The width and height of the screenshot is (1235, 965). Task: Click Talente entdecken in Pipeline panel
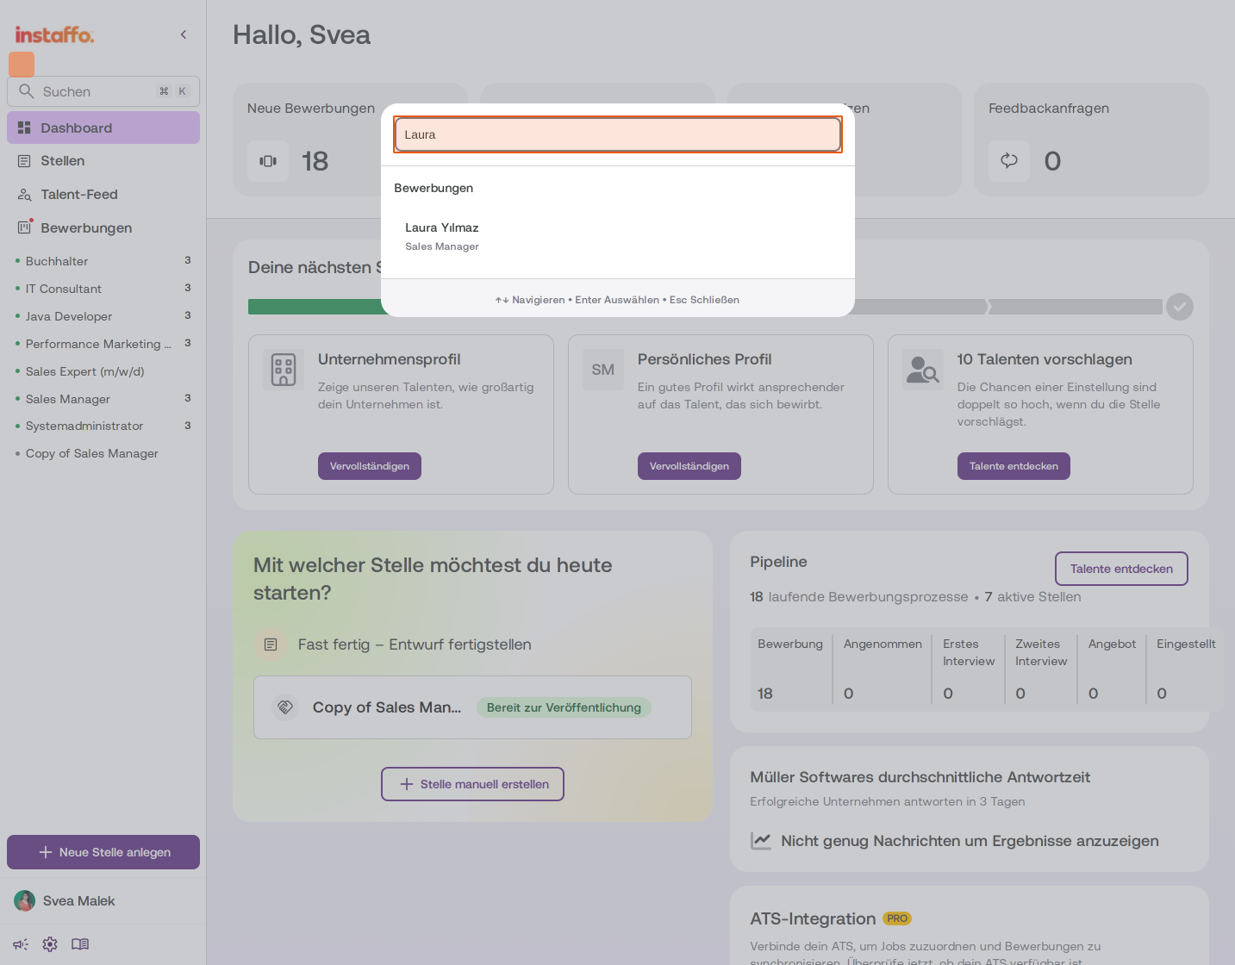(1121, 569)
